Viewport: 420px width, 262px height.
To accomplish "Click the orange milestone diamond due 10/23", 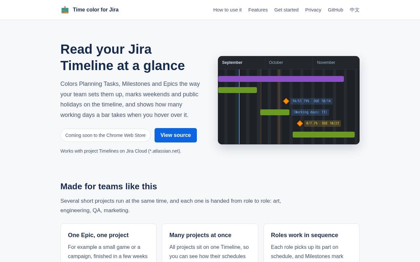I will tap(300, 123).
